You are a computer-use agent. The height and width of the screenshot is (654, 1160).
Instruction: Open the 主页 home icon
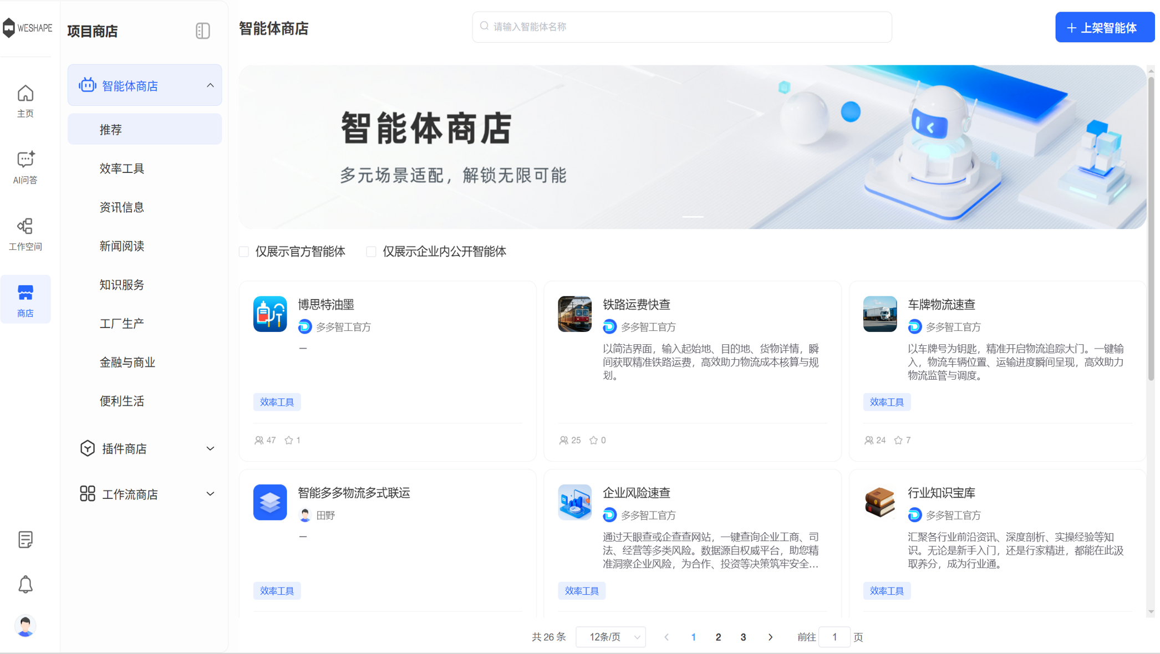pos(25,94)
